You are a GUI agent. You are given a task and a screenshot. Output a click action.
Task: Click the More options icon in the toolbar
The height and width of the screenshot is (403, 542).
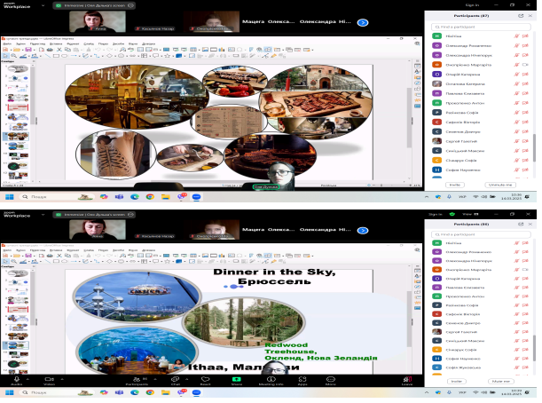coord(331,380)
